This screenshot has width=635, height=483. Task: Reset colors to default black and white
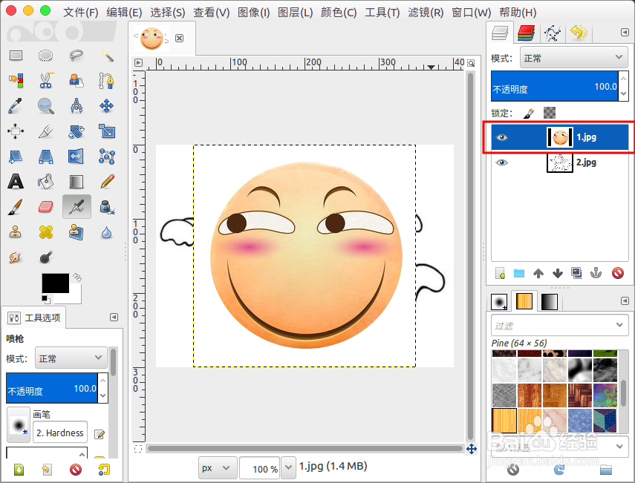click(x=46, y=299)
